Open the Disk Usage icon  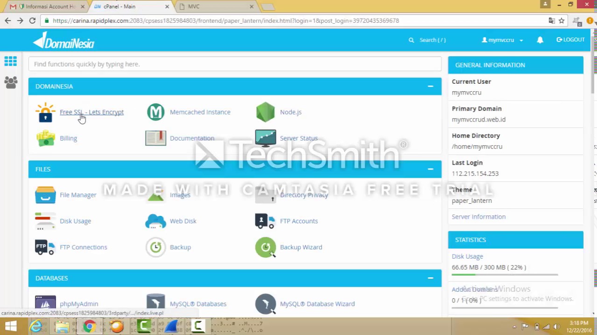click(x=45, y=221)
